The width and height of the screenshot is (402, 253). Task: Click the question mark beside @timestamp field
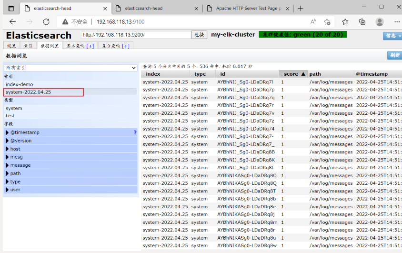coord(135,132)
